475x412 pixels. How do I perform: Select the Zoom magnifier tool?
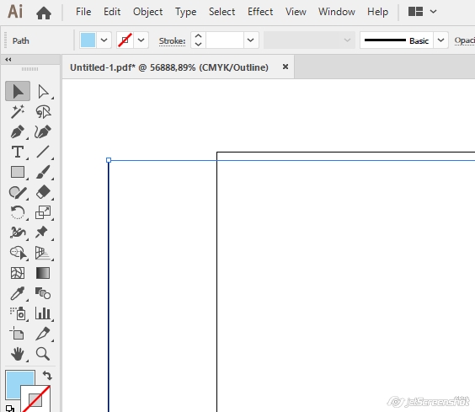click(x=43, y=354)
